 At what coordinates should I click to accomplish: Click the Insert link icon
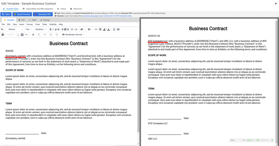82,29
